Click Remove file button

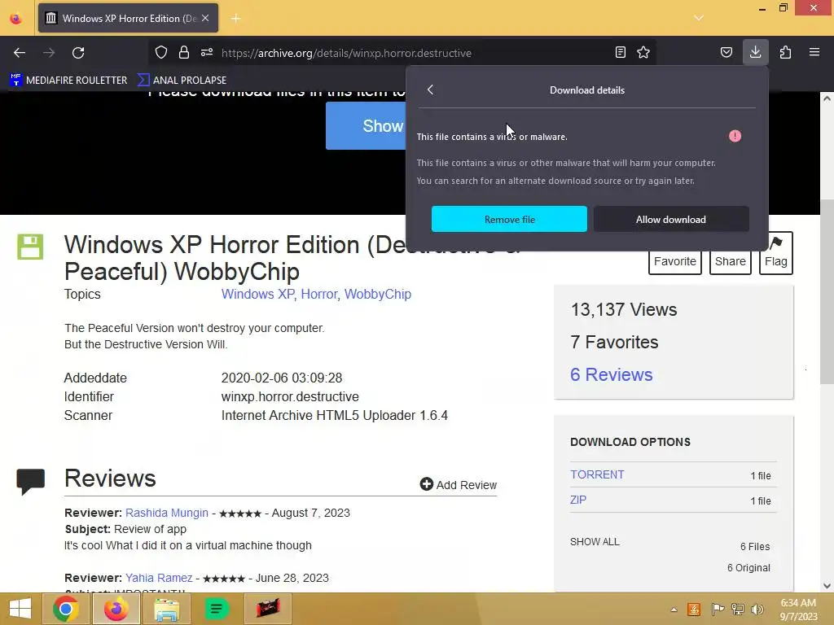click(x=509, y=219)
